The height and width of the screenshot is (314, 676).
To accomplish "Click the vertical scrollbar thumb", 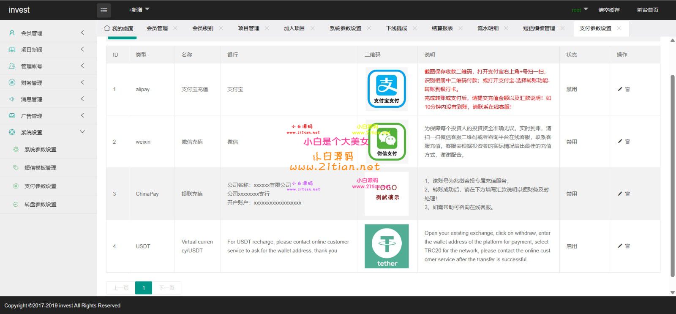I will (673, 176).
